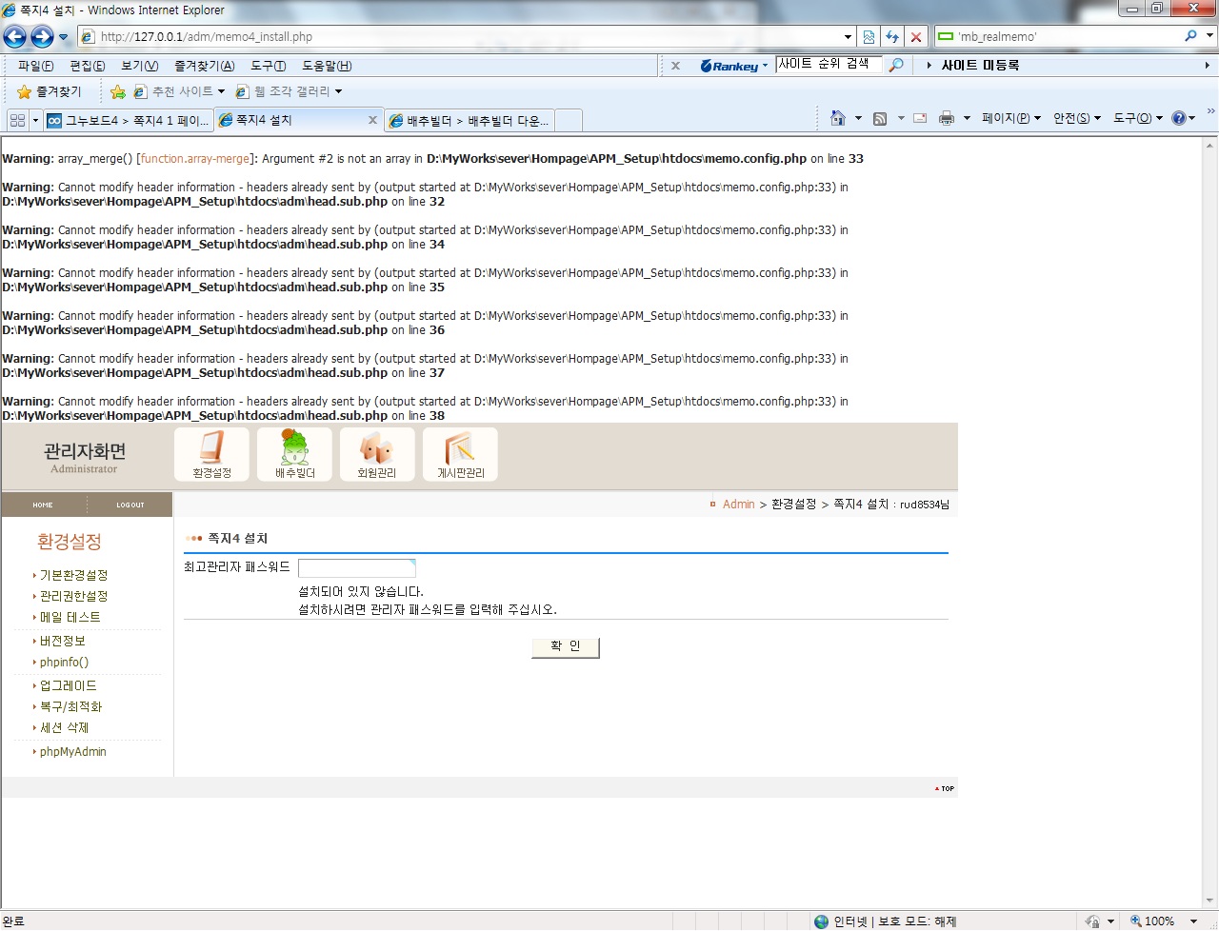This screenshot has width=1219, height=931.
Task: Go back with the browser Back arrow
Action: 15,37
